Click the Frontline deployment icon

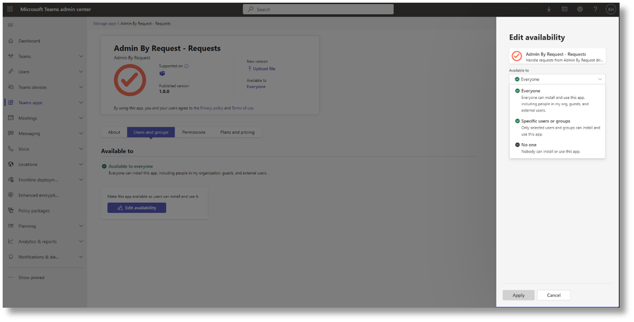pyautogui.click(x=11, y=180)
